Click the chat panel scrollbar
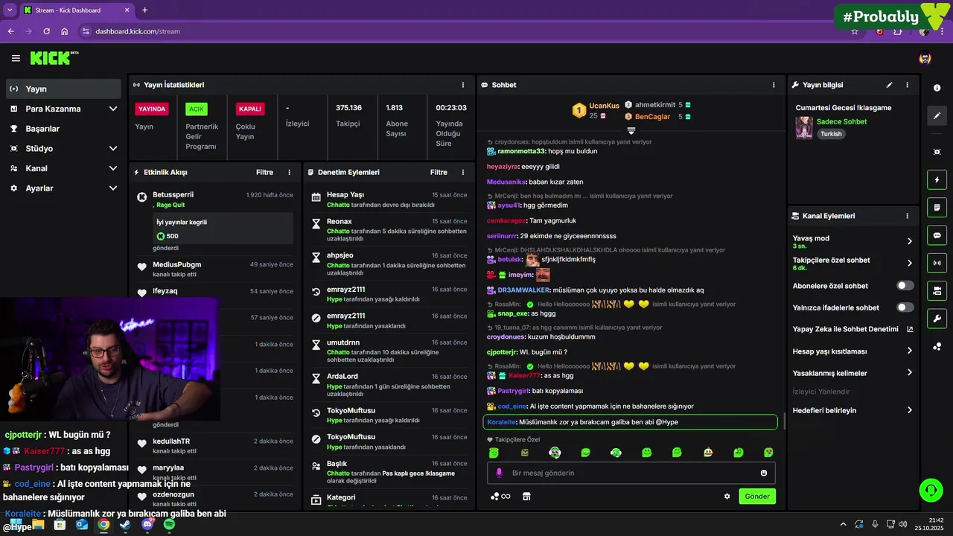This screenshot has height=536, width=953. click(x=783, y=421)
